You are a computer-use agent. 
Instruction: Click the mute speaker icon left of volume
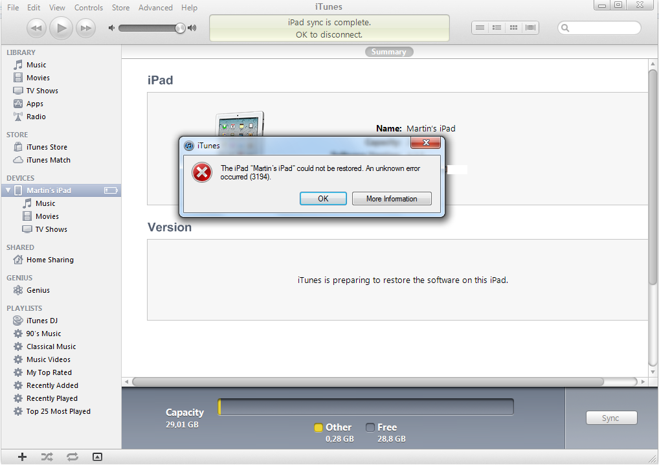111,28
